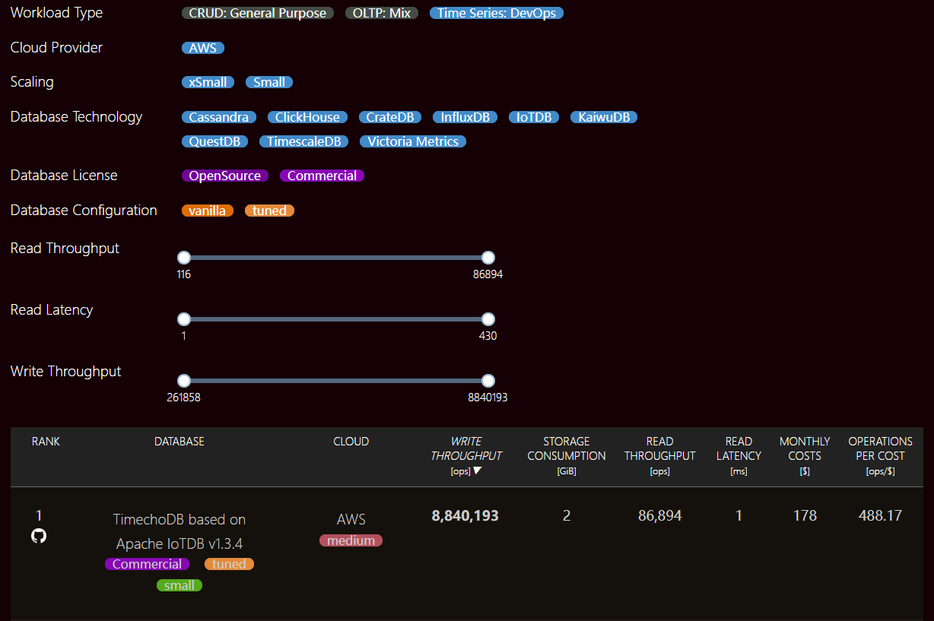934x621 pixels.
Task: Click the Read Throughput slider minimum handle
Action: coord(184,258)
